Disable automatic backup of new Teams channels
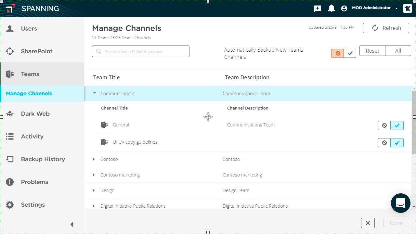The image size is (416, 234). click(x=338, y=53)
